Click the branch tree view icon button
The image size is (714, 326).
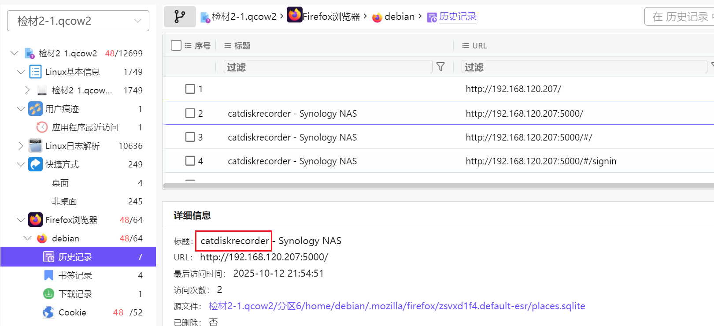[x=180, y=17]
